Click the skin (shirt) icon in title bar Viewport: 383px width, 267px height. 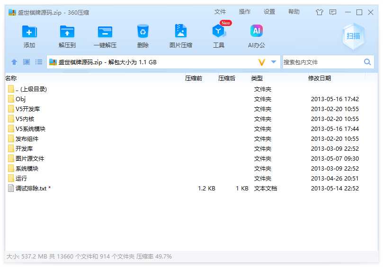click(319, 12)
